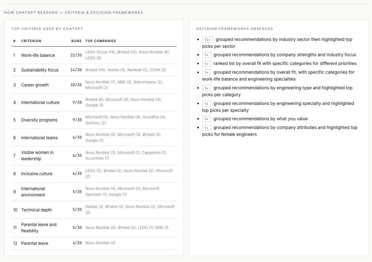Click the 'CRITERION' column header

[x=31, y=41]
